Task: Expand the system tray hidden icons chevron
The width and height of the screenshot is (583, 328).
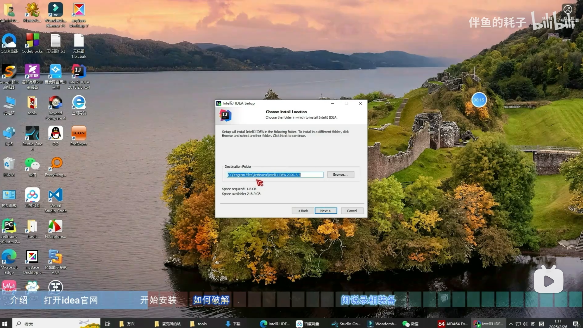Action: 511,324
